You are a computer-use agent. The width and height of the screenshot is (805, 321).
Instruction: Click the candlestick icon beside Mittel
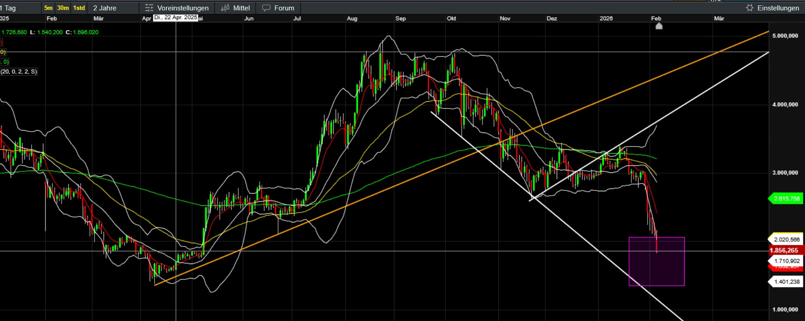point(225,8)
